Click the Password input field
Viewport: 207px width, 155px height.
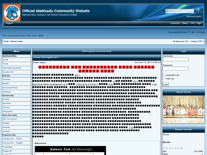(x=176, y=69)
